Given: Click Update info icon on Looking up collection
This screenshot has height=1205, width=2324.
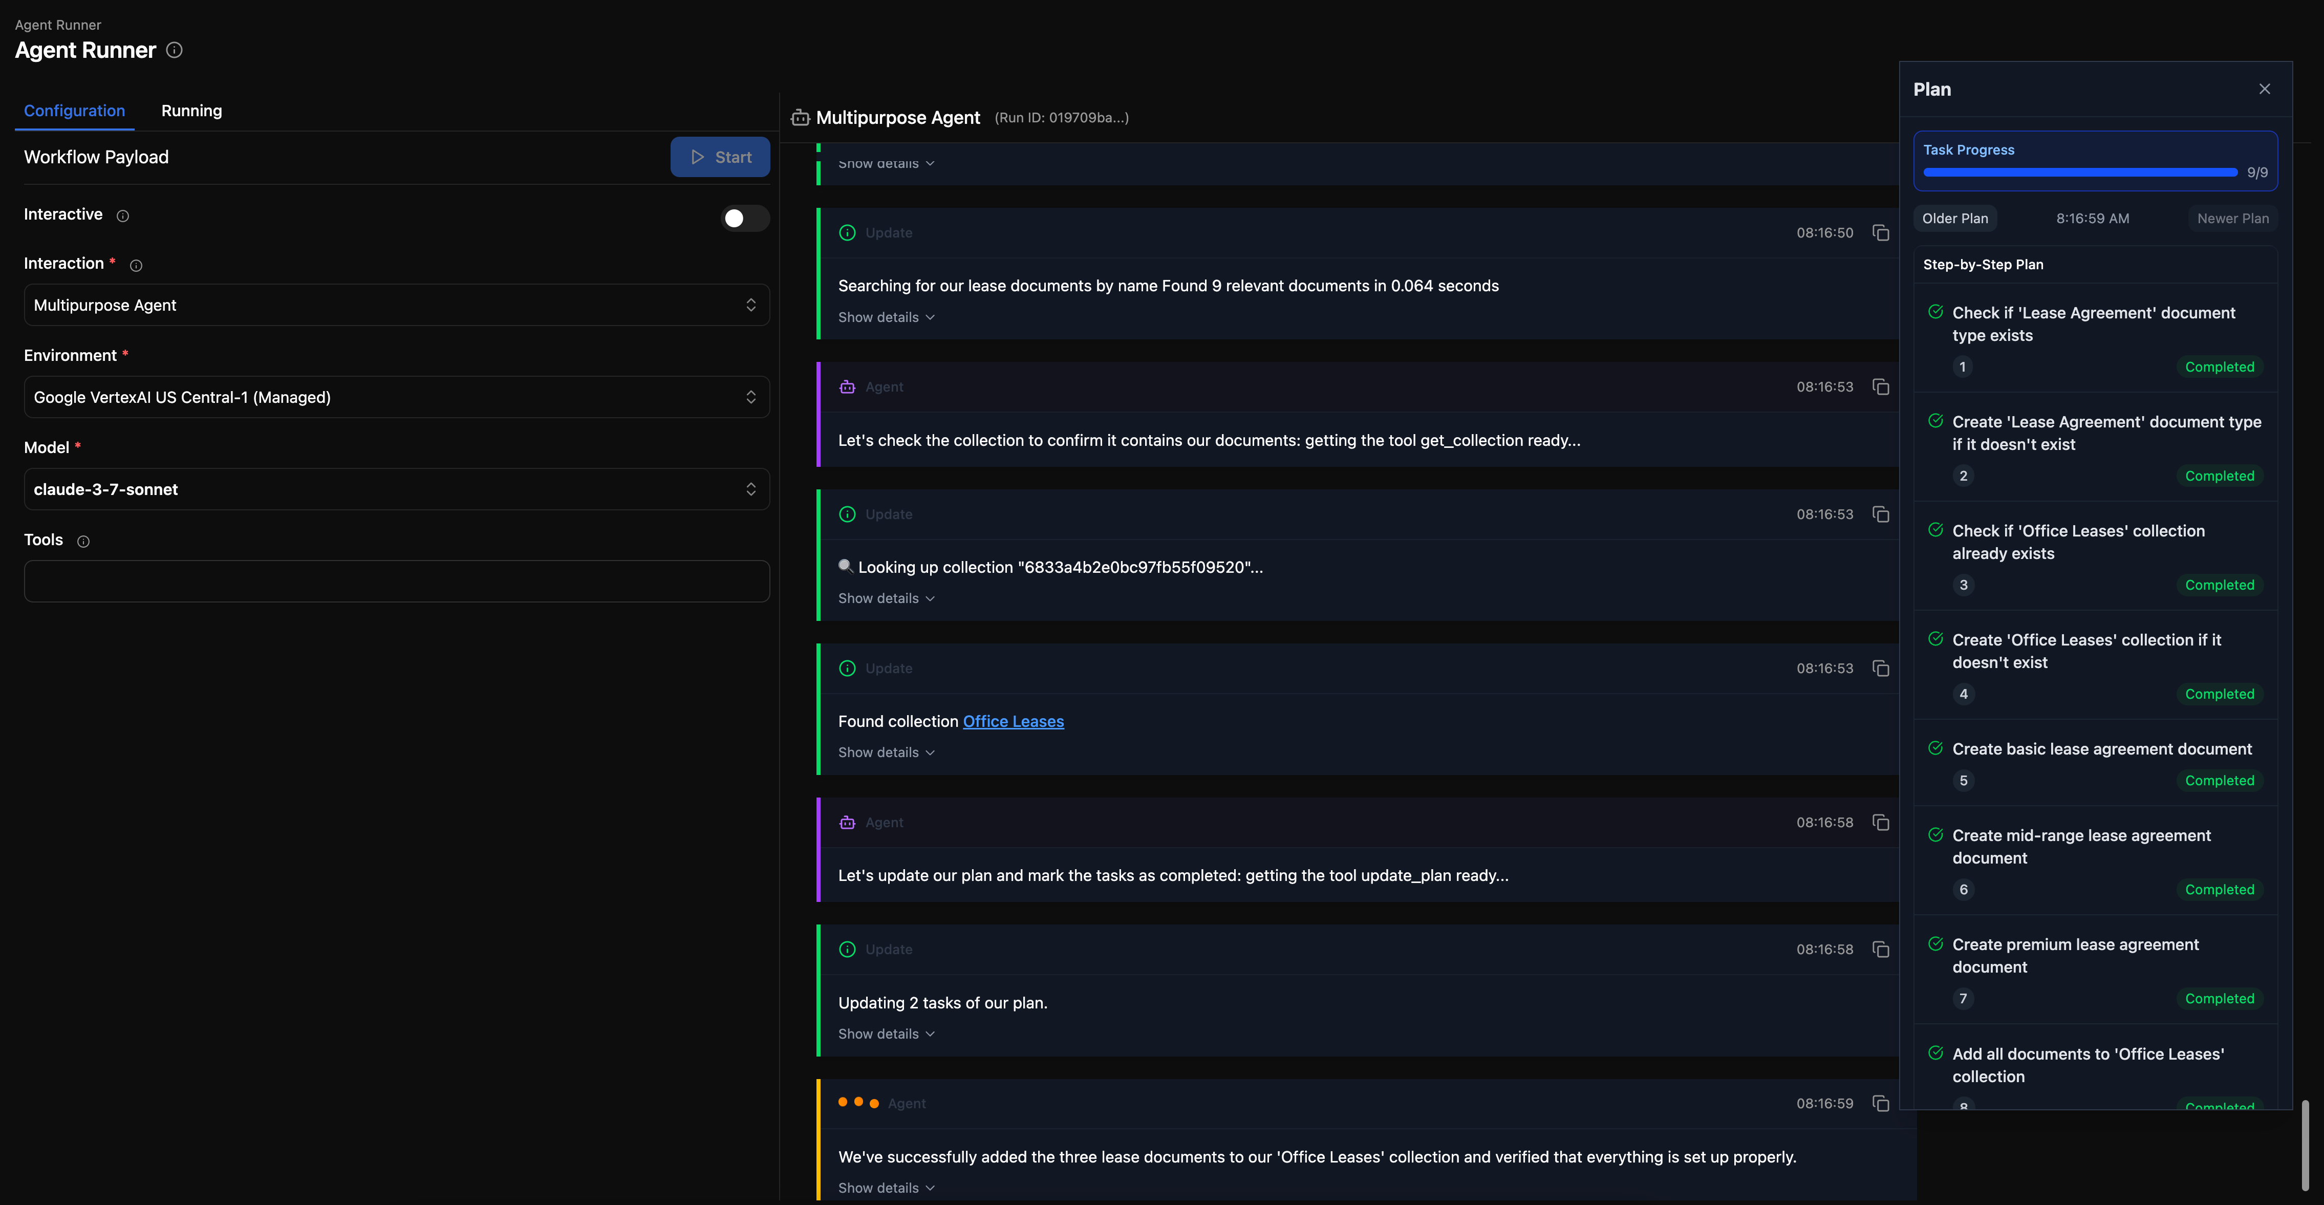Looking at the screenshot, I should [847, 514].
